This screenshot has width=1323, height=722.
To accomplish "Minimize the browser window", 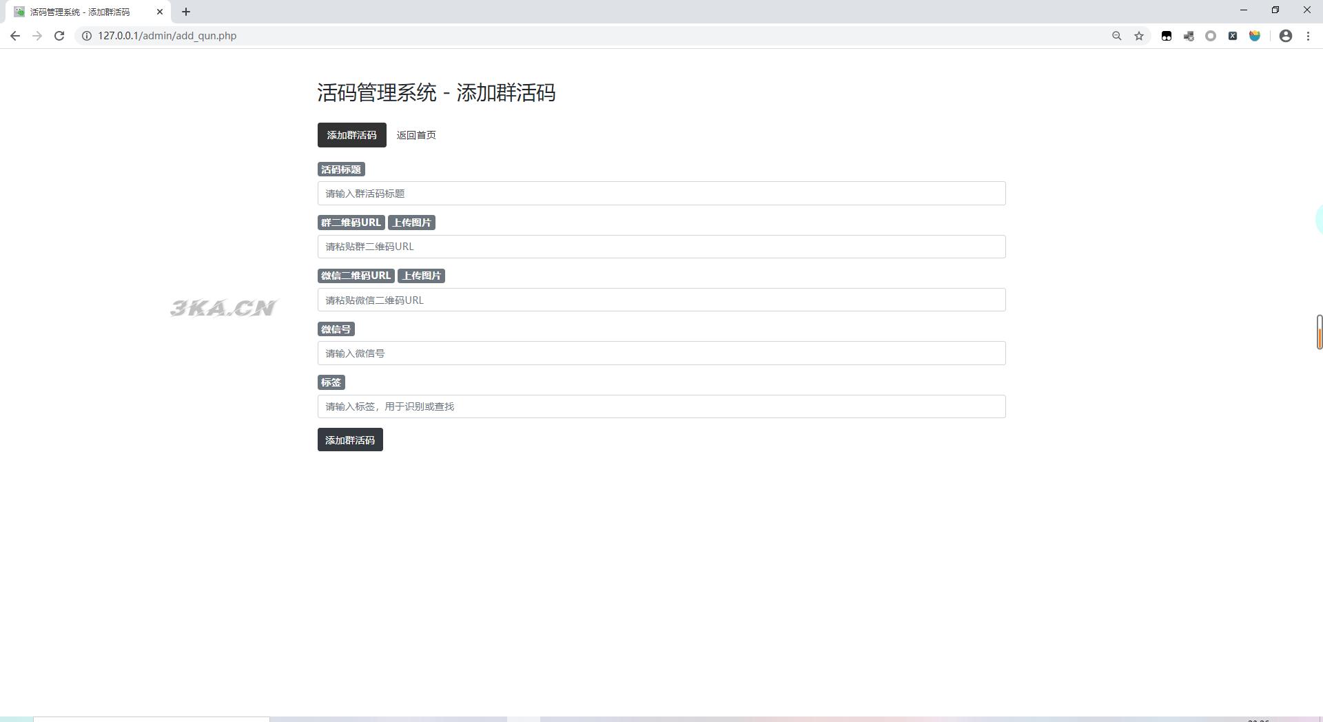I will click(1244, 10).
